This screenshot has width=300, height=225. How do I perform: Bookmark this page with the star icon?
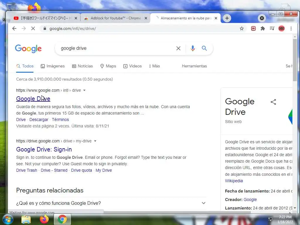click(242, 28)
